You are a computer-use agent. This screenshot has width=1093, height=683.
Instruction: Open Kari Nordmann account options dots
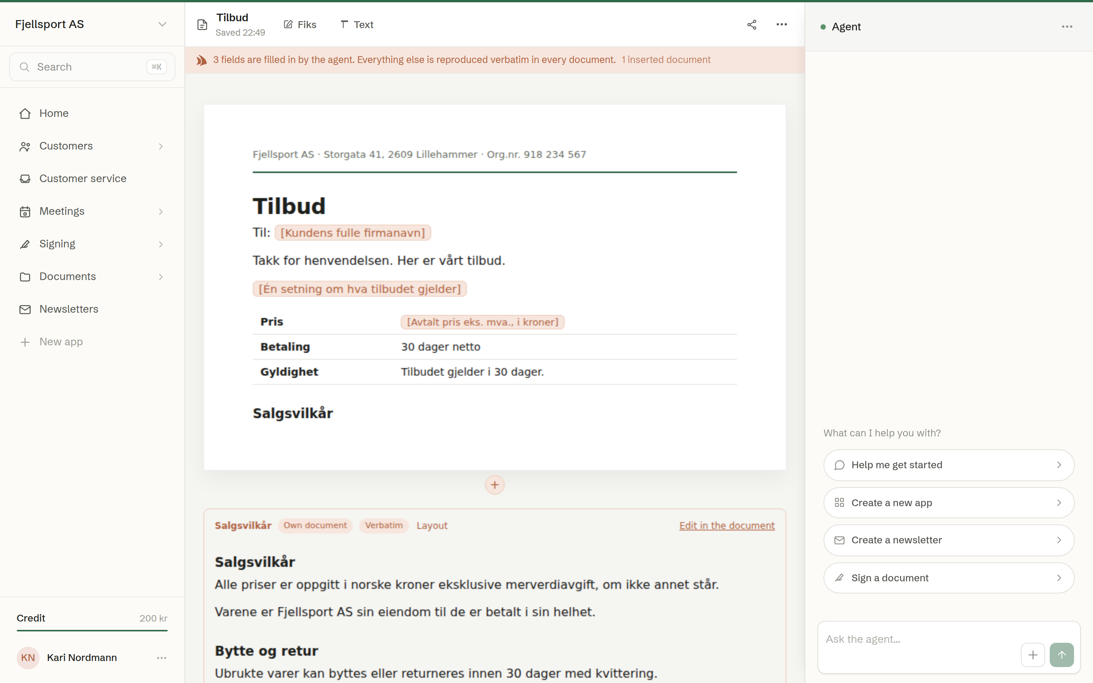click(162, 658)
